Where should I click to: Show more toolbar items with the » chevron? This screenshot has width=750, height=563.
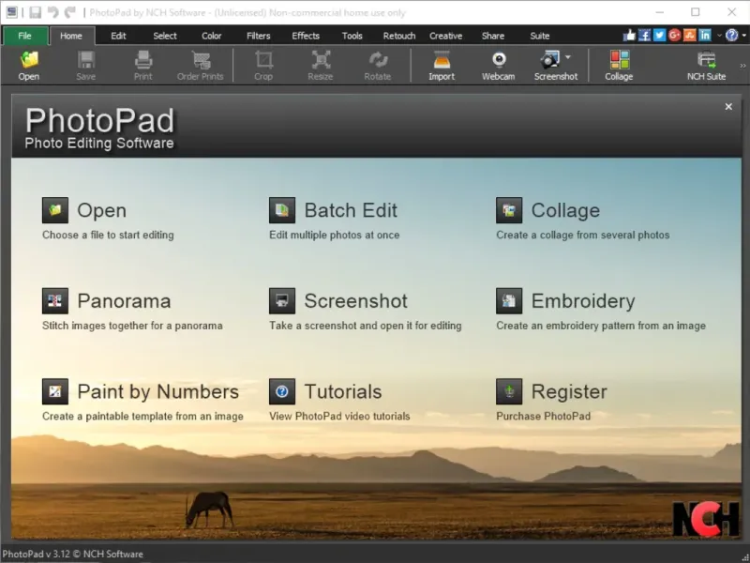pos(742,66)
